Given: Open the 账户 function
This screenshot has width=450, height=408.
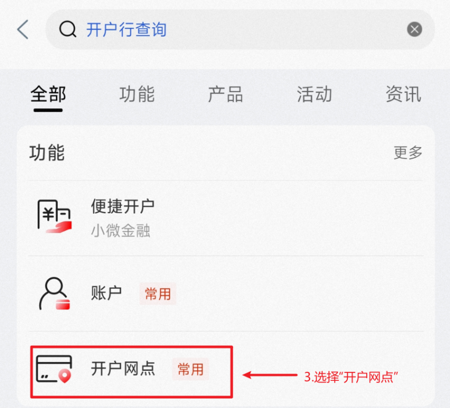Looking at the screenshot, I should [x=226, y=294].
